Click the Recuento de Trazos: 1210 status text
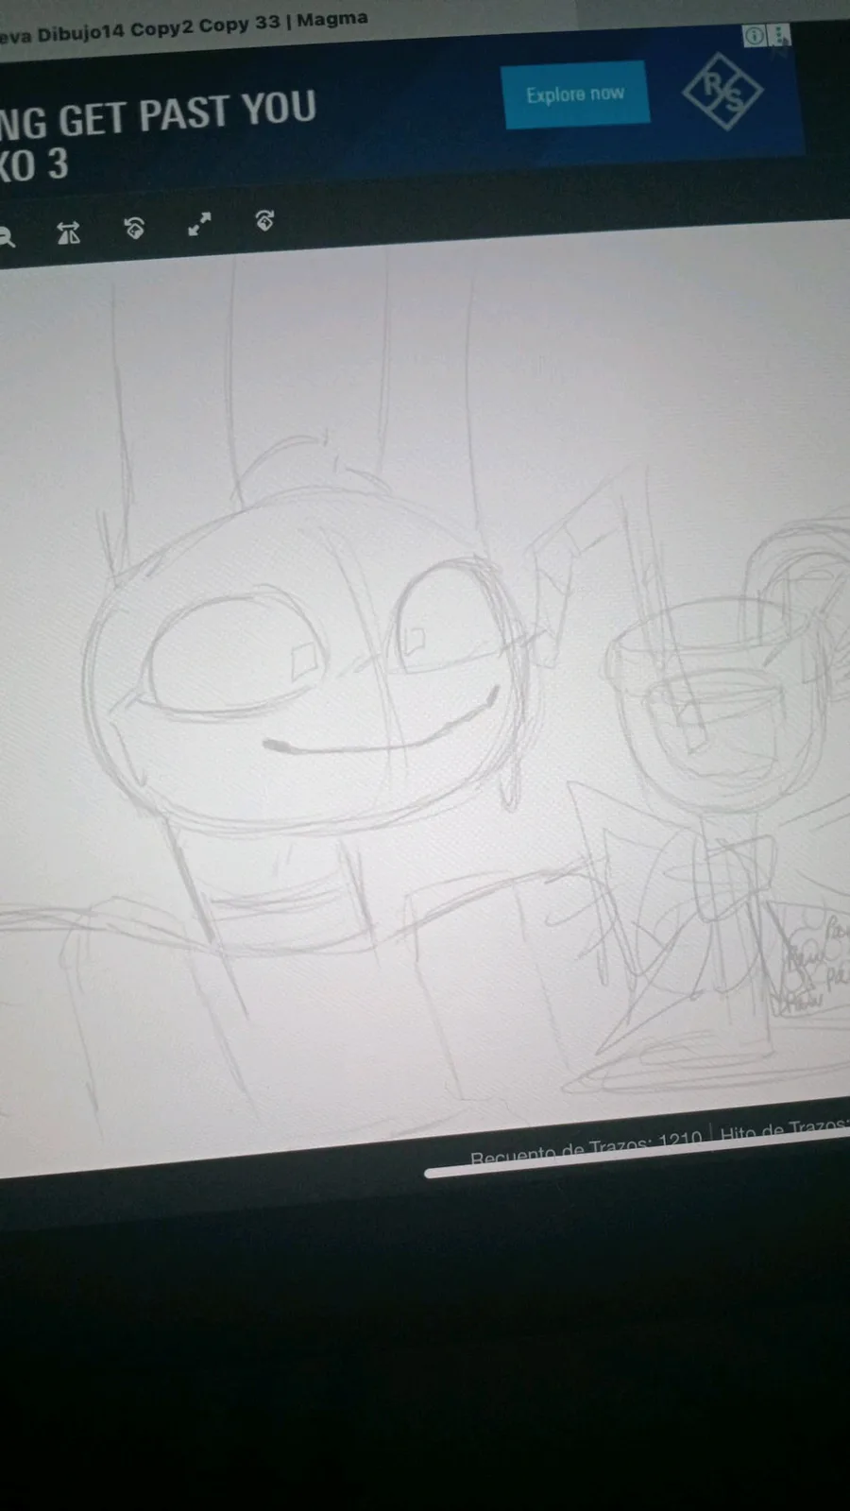The image size is (850, 1511). (586, 1148)
